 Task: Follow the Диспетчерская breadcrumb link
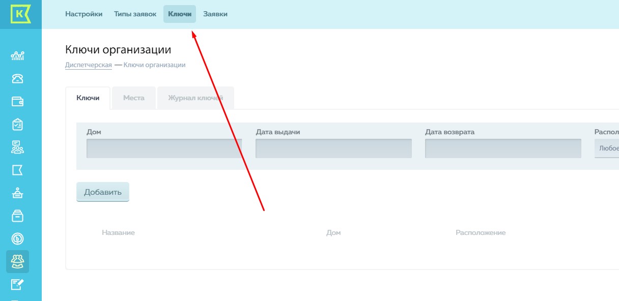point(89,65)
